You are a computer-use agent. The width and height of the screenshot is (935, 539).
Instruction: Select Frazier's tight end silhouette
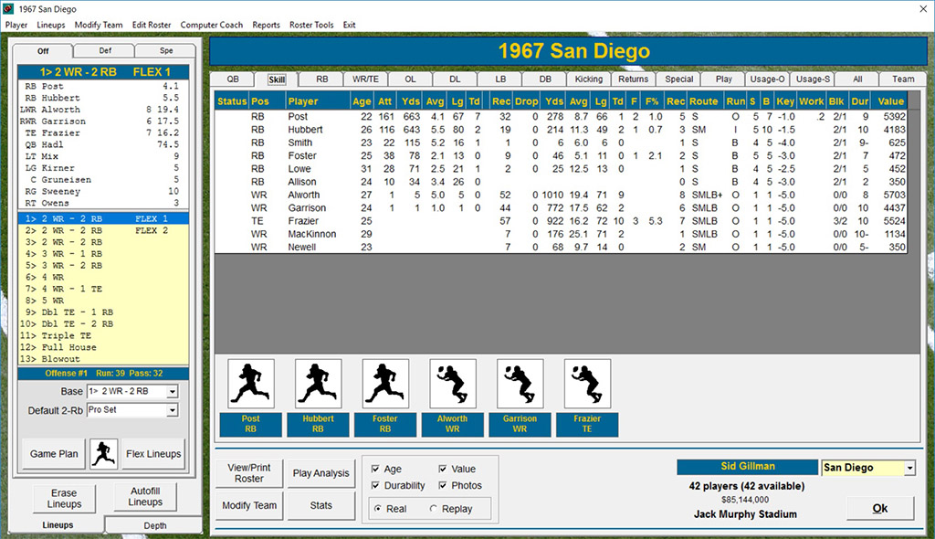point(588,383)
